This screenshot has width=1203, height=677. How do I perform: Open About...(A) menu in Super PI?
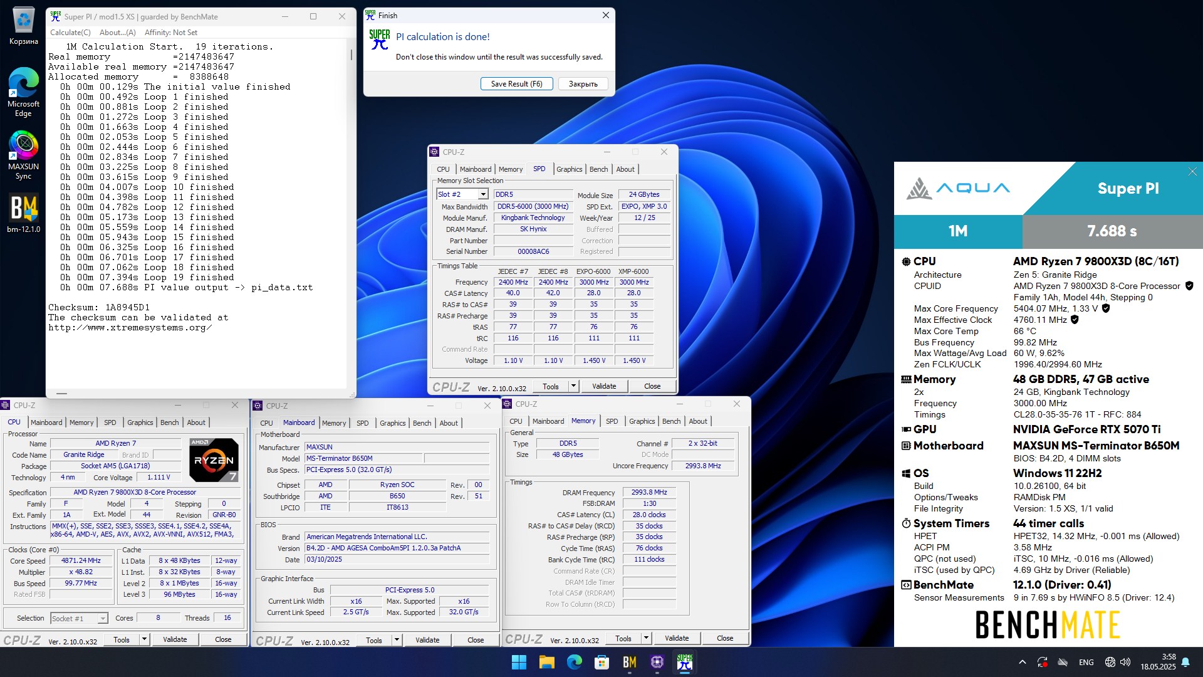coord(117,33)
